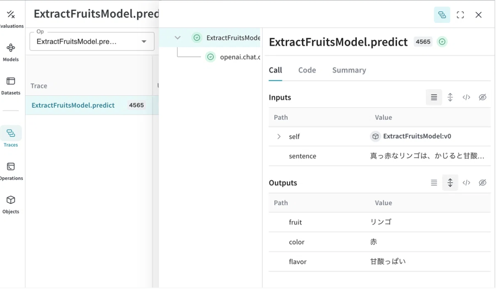The width and height of the screenshot is (497, 300).
Task: Open the ExtractFruitsModel:v0 object link
Action: click(417, 136)
